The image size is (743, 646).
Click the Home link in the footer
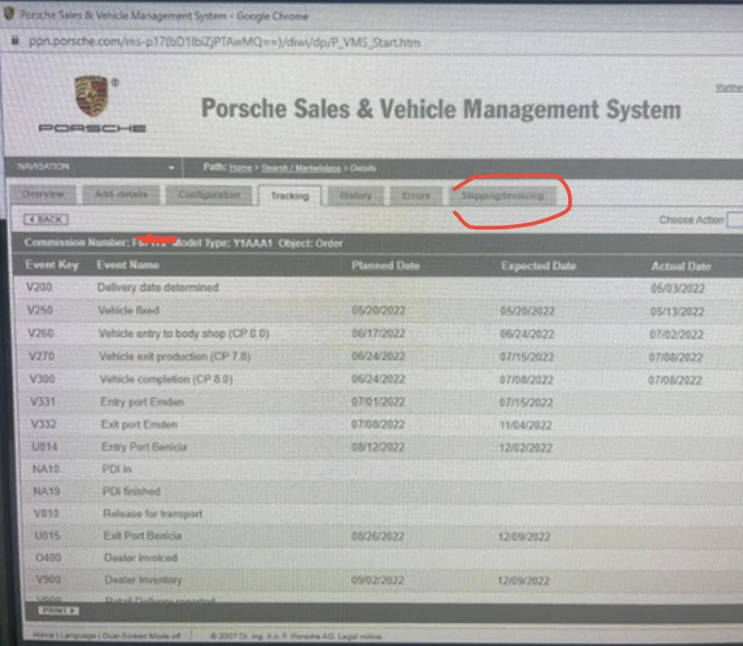(43, 635)
